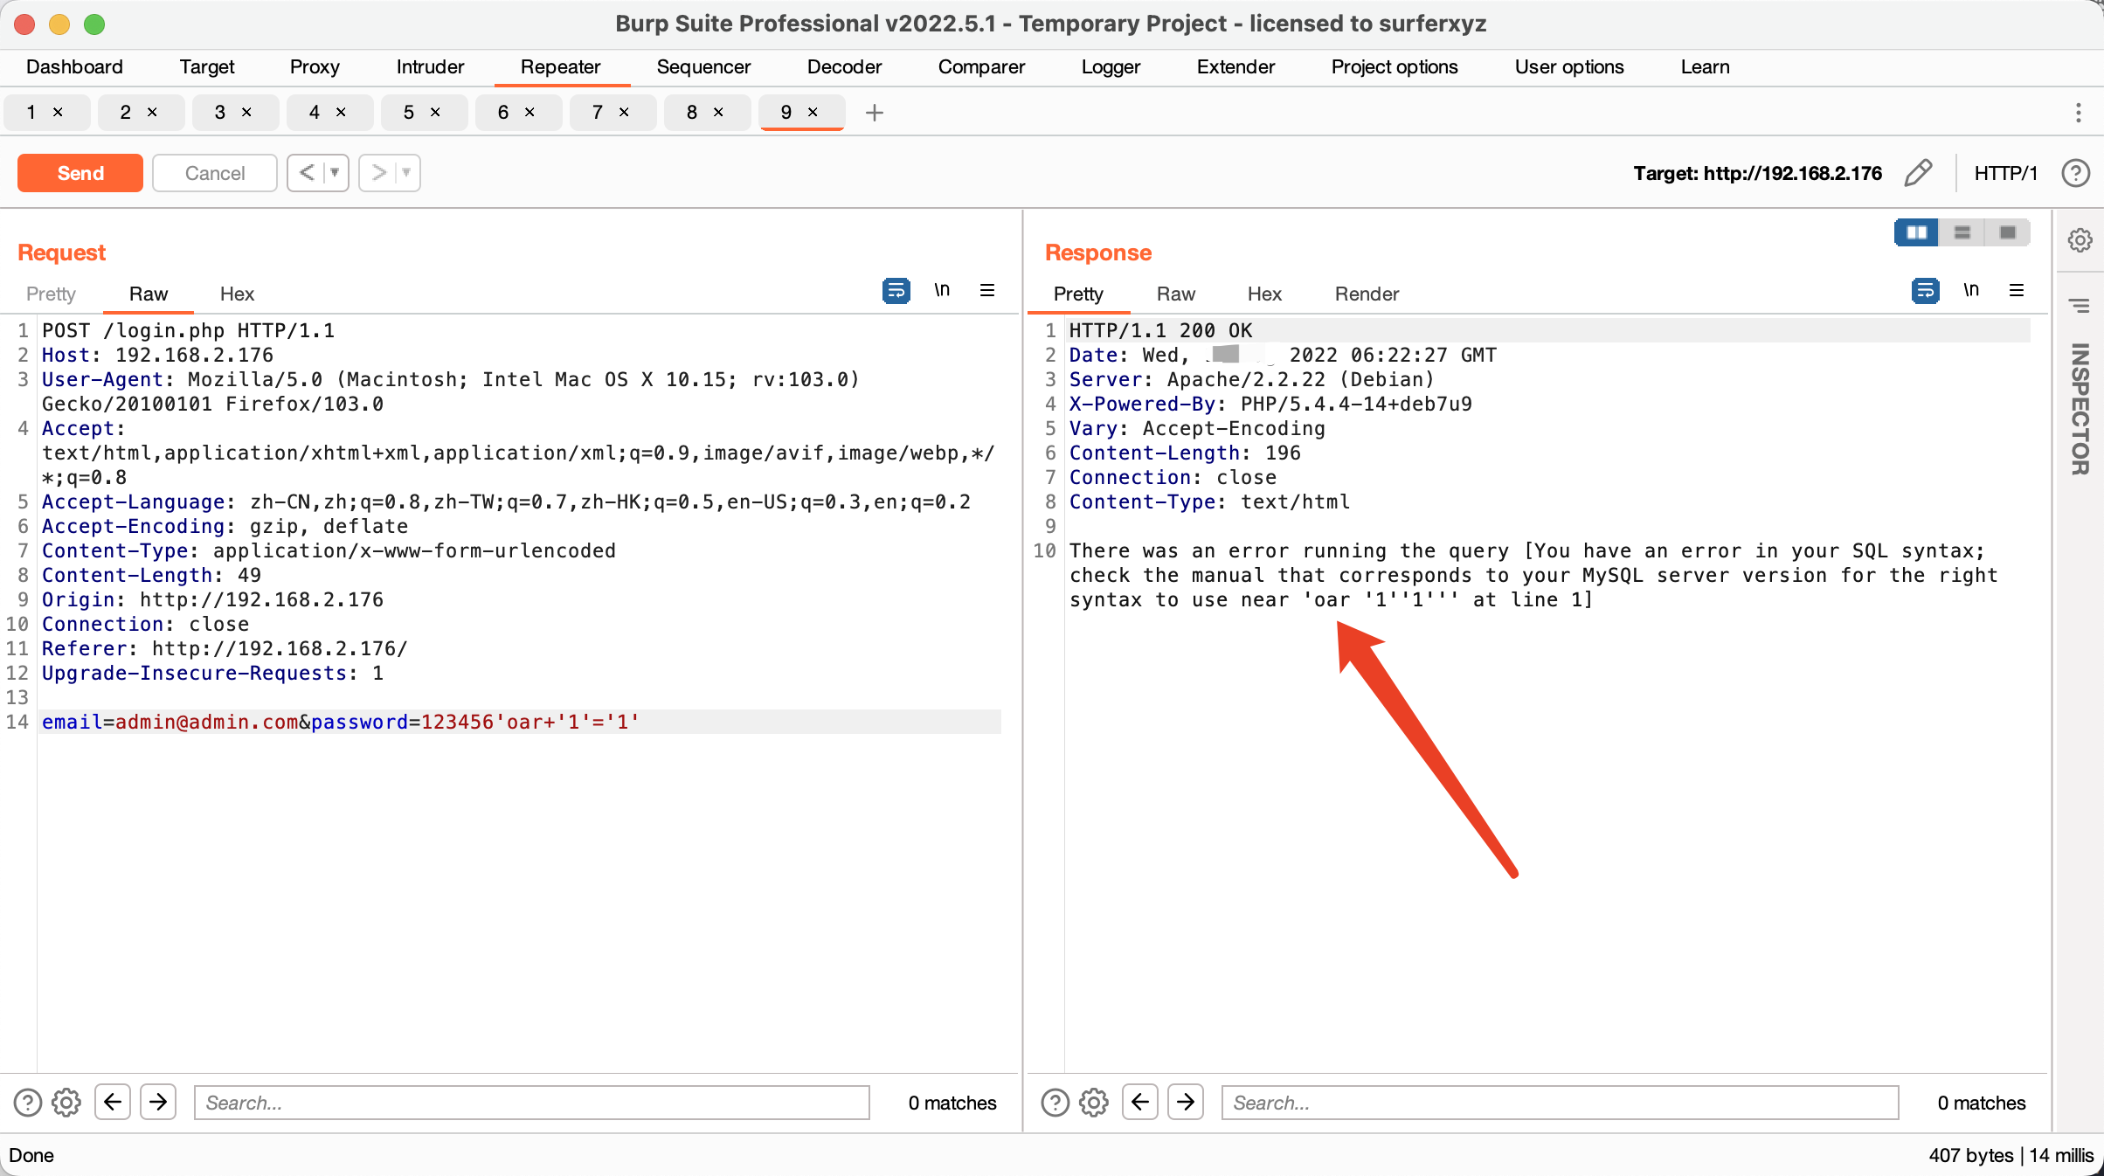Image resolution: width=2104 pixels, height=1176 pixels.
Task: Open the Repeater tabs three-dot options menu
Action: pos(2078,113)
